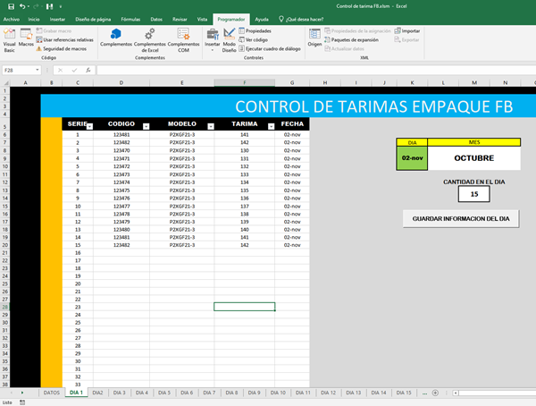Click the Select All corner triangle
This screenshot has width=536, height=406.
tap(6, 82)
